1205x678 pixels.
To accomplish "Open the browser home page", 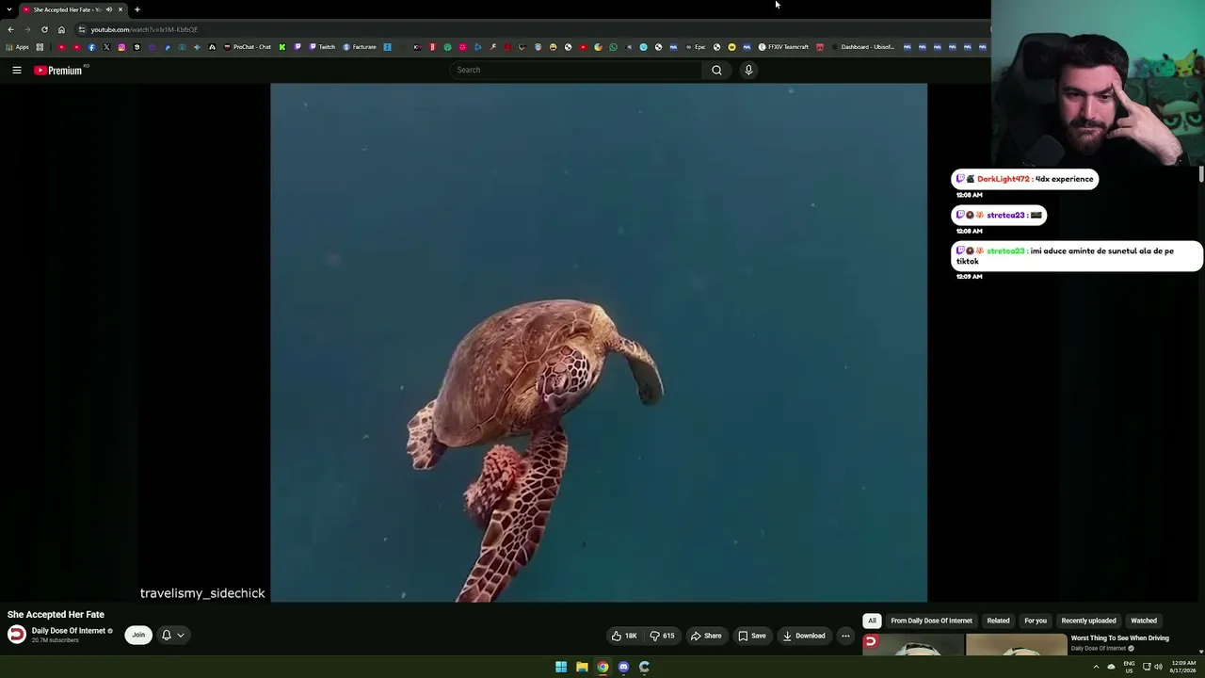I will pyautogui.click(x=61, y=29).
